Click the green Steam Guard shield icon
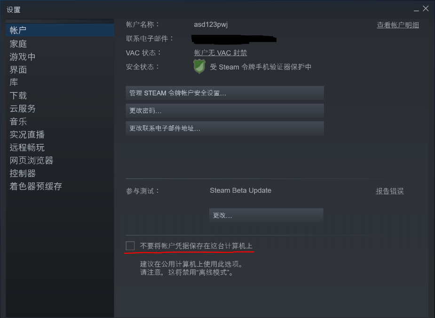 pos(199,66)
